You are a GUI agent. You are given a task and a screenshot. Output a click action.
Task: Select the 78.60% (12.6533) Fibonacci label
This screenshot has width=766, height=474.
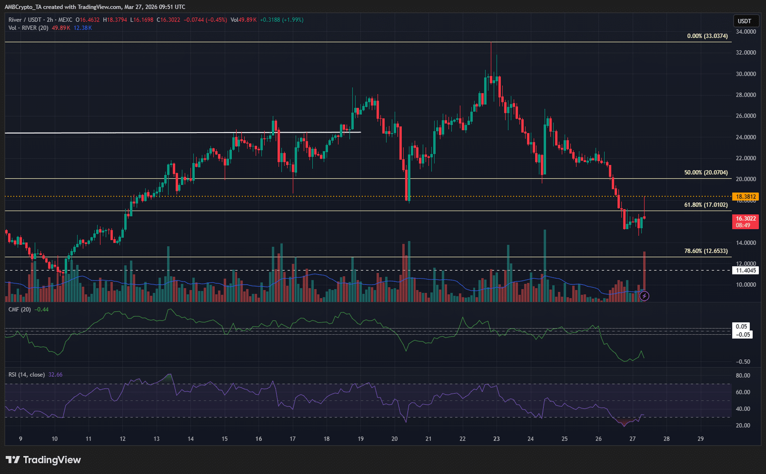706,251
